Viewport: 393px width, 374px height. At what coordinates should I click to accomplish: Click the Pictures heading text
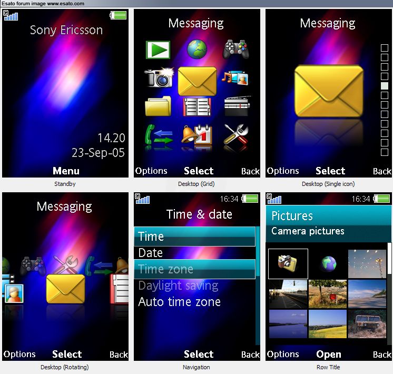pos(292,216)
